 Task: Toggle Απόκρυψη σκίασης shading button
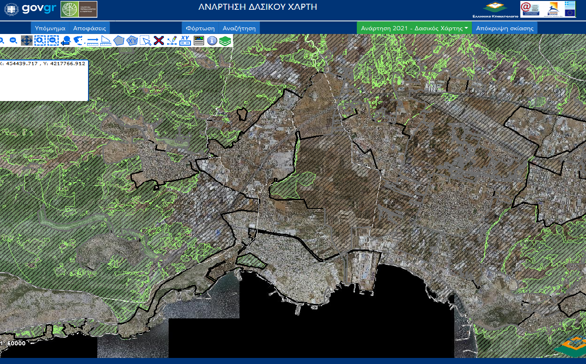click(x=504, y=28)
